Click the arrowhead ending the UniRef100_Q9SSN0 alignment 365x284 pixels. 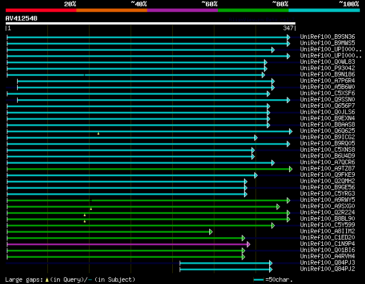tap(289, 100)
